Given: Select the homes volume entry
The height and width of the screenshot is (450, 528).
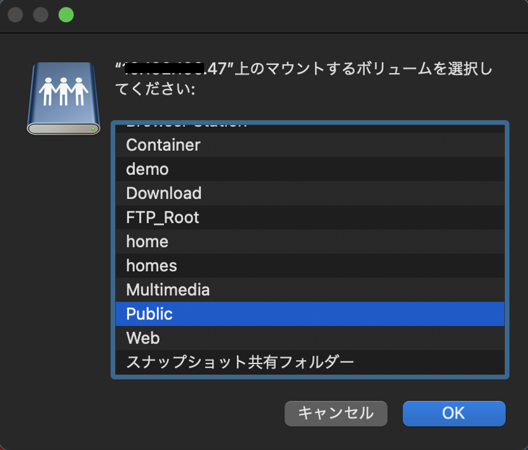Looking at the screenshot, I should pyautogui.click(x=151, y=266).
